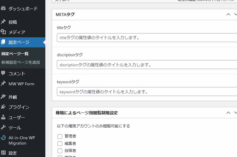Move 権限によるページ別閲覧制限設定 panel up
The height and width of the screenshot is (157, 237).
pyautogui.click(x=228, y=113)
